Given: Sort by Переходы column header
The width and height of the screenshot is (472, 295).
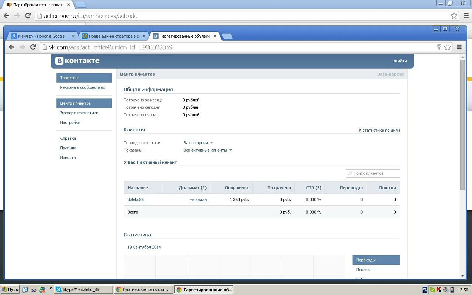Looking at the screenshot, I should [x=346, y=188].
